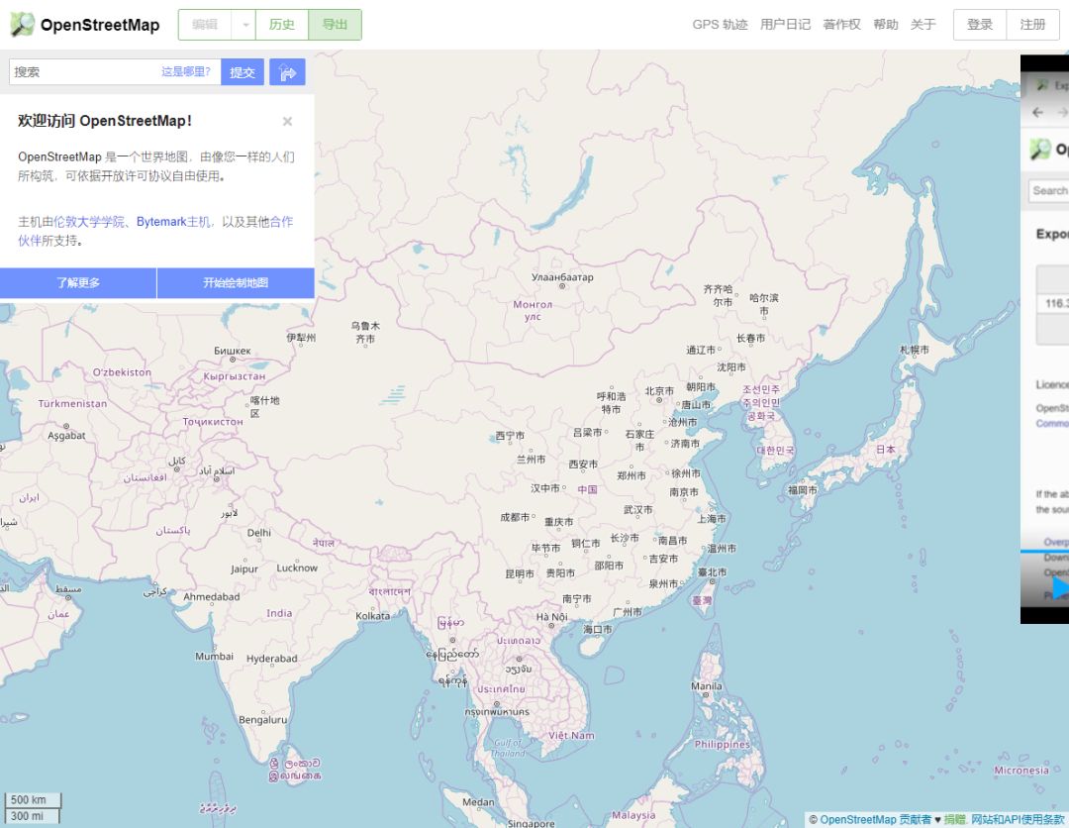This screenshot has height=828, width=1069.
Task: Click the 北京市 label on the map
Action: click(659, 391)
